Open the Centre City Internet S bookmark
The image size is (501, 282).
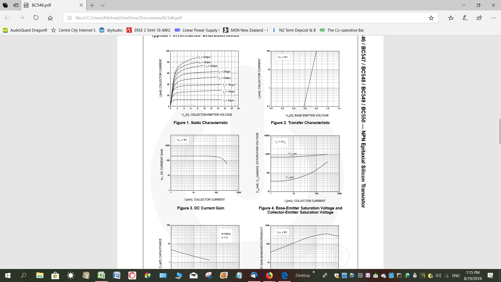[73, 30]
